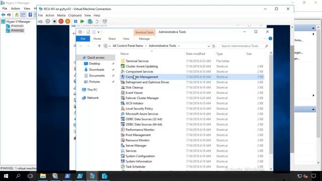Open File Explorer from the taskbar

pos(43,176)
